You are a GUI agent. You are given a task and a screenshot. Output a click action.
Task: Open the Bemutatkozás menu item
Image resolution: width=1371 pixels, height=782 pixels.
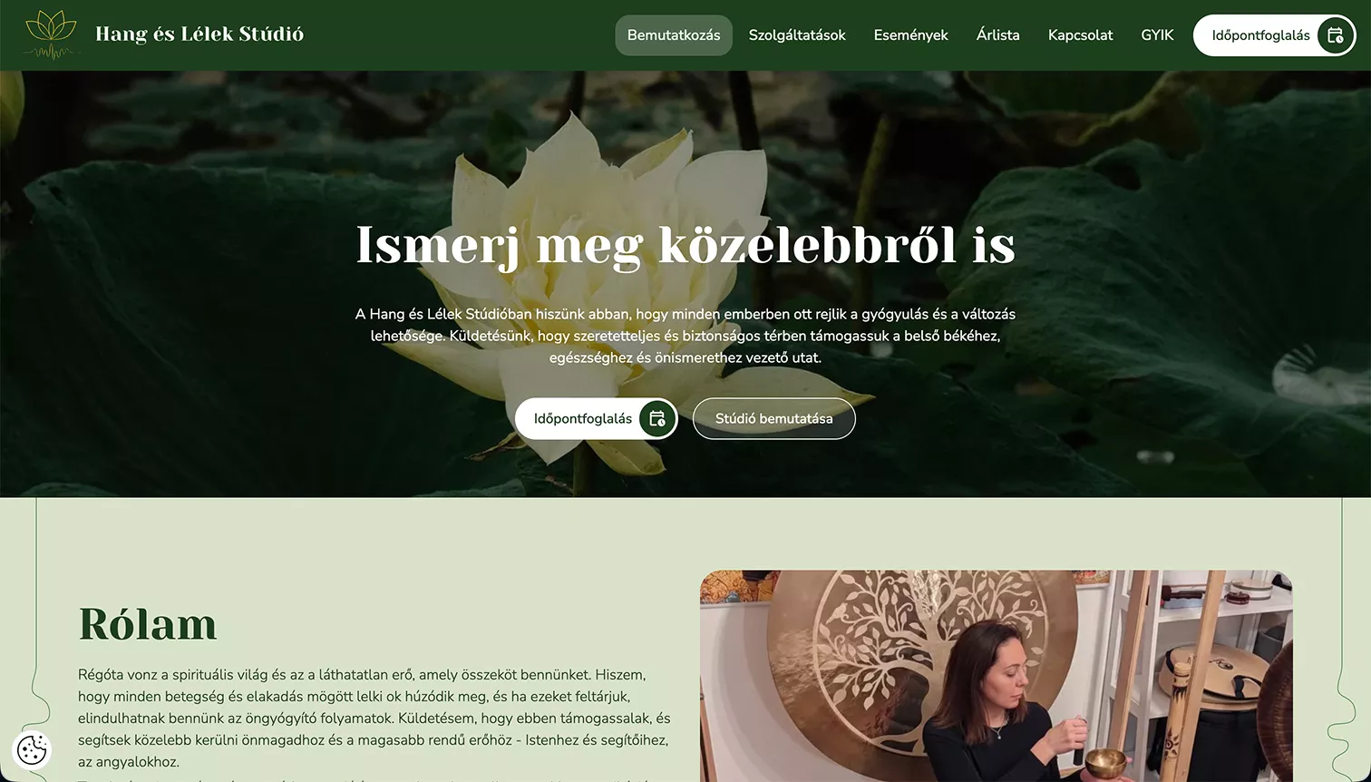click(674, 35)
